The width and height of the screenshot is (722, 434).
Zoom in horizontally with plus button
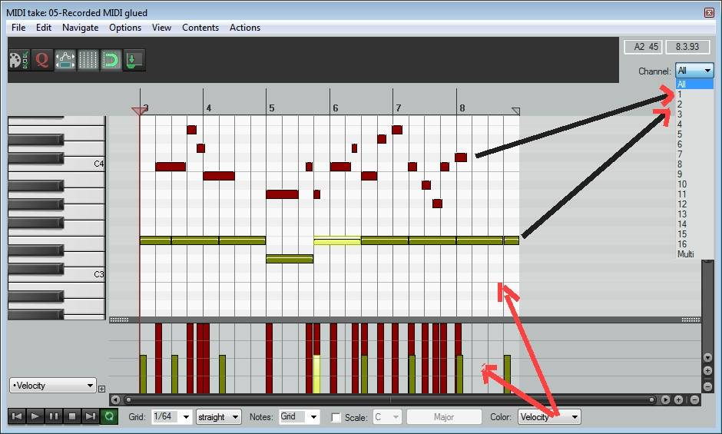(679, 400)
